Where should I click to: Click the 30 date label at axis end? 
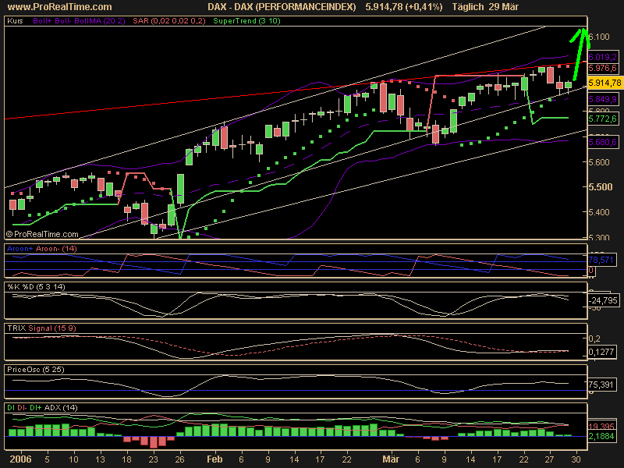[576, 459]
